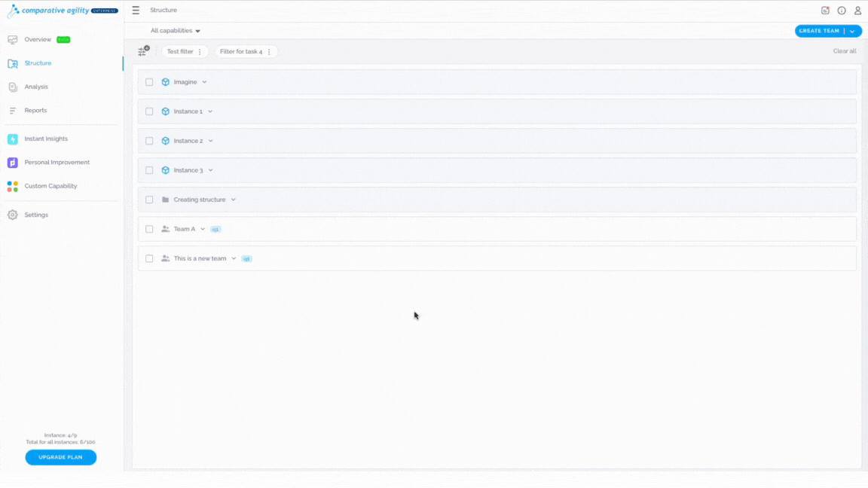
Task: Click the Upgrade Plan button
Action: 61,458
